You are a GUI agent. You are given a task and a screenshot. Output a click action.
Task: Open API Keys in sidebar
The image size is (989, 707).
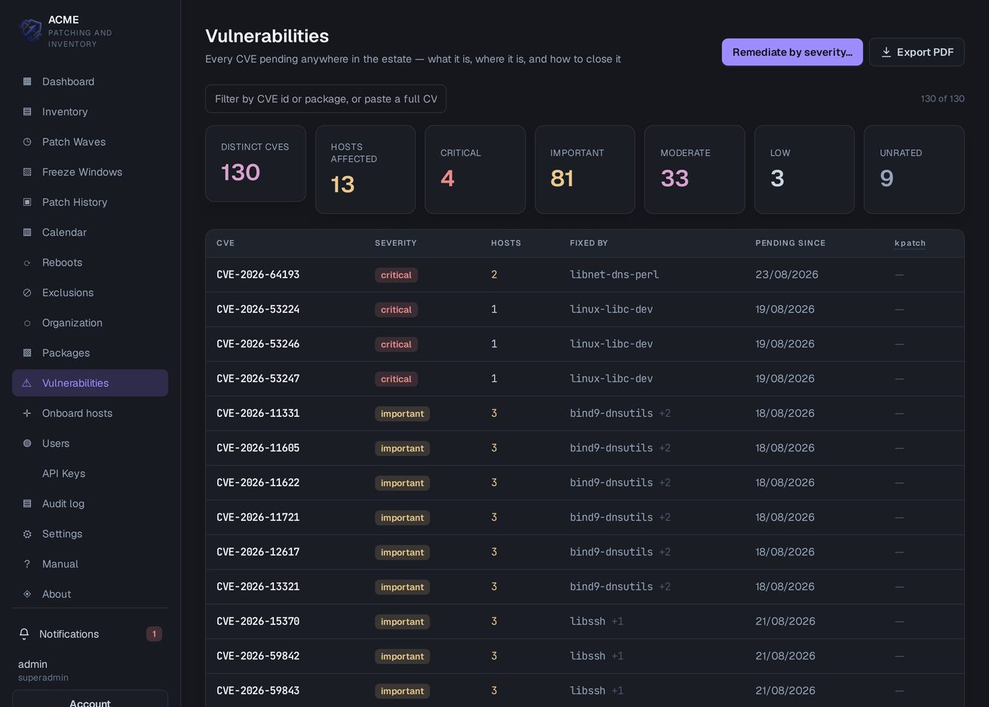(x=90, y=473)
